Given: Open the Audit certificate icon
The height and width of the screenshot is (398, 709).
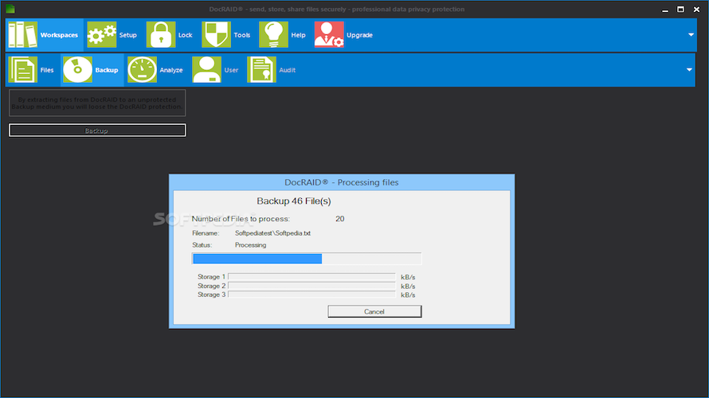Looking at the screenshot, I should (262, 69).
